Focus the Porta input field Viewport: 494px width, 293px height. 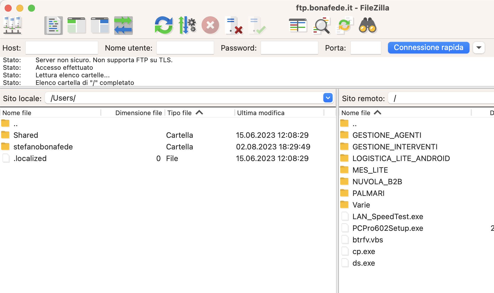pos(366,48)
